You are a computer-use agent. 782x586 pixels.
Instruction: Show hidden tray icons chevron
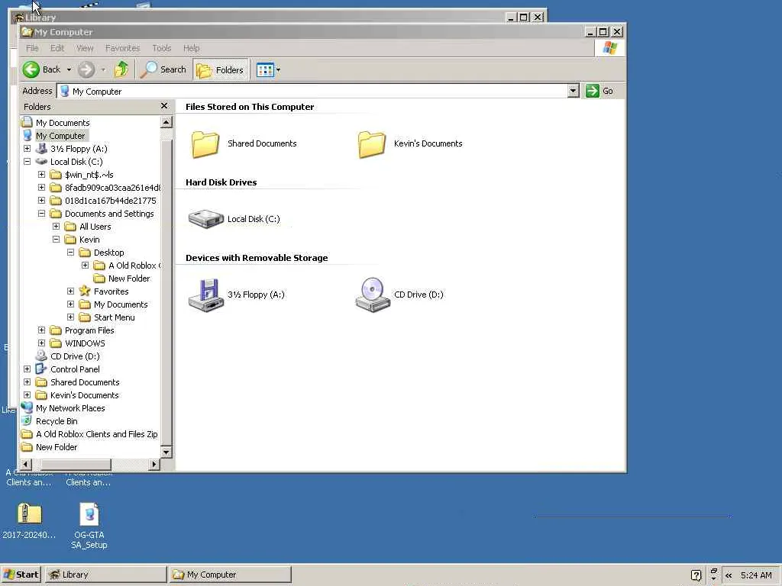[729, 575]
